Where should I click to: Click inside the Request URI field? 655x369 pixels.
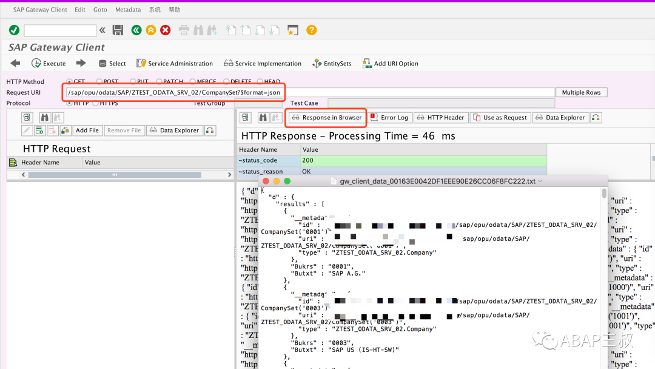click(x=309, y=92)
